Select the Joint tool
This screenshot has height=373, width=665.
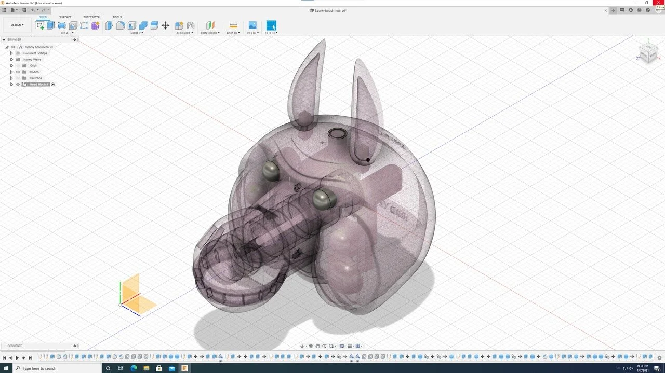click(x=191, y=25)
